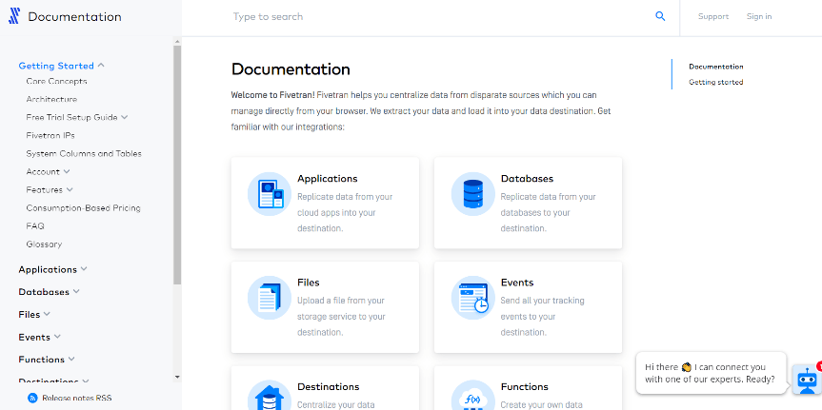The image size is (822, 410).
Task: Open the Glossary sidebar item
Action: (44, 244)
